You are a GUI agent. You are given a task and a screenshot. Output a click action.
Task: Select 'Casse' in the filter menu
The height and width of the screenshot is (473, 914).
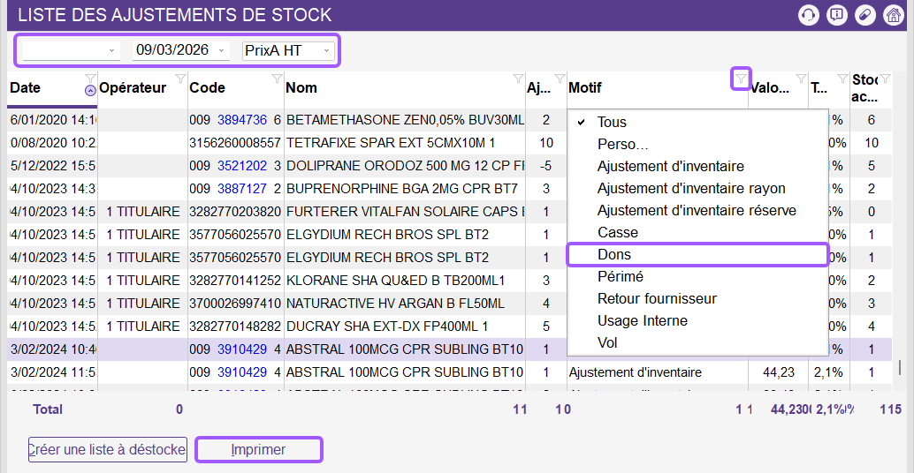click(x=617, y=232)
